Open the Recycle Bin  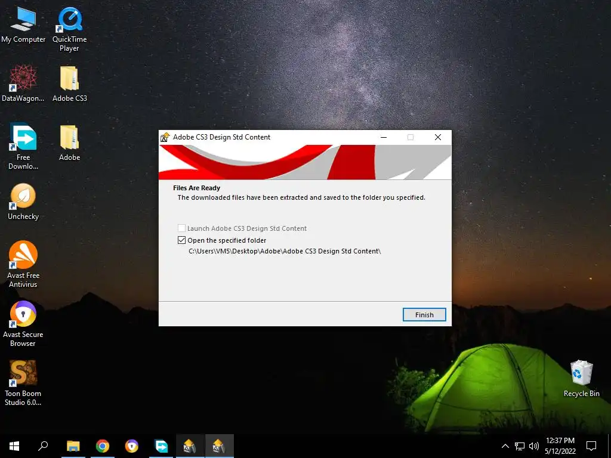581,378
